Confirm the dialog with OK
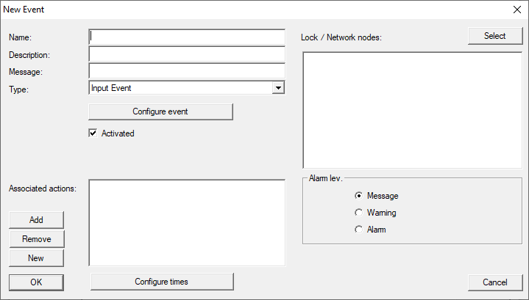Viewport: 529px width, 300px height. [x=36, y=282]
